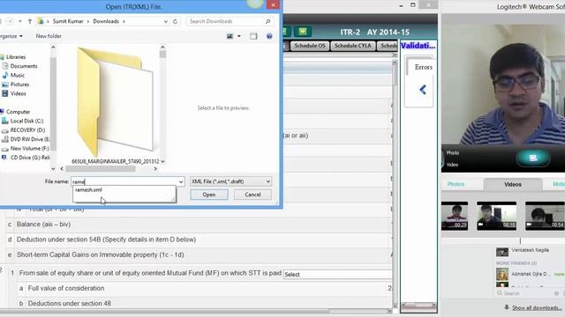Change the file view layout icon
The width and height of the screenshot is (565, 317).
230,36
